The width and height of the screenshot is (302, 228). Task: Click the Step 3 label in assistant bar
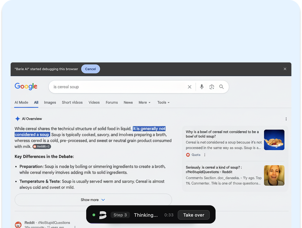coord(120,215)
